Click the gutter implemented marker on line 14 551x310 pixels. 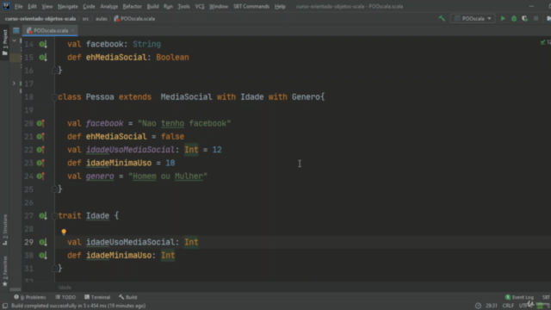click(43, 44)
